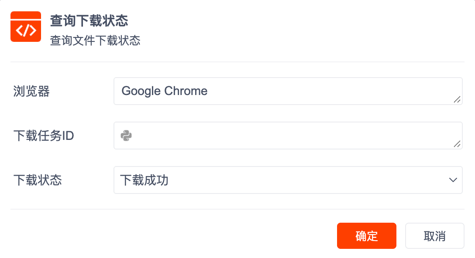Screen dimensions: 475x258
Task: Expand the 下载状态 dropdown chevron arrow
Action: point(452,180)
